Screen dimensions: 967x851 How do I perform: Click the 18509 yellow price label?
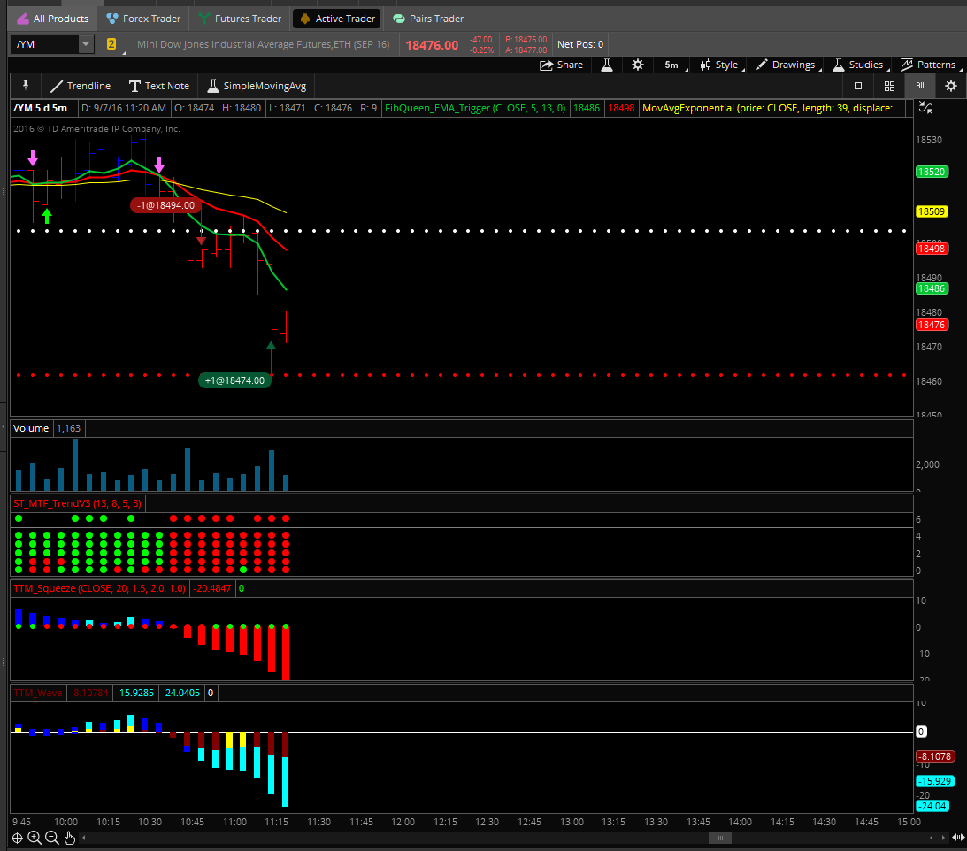932,211
